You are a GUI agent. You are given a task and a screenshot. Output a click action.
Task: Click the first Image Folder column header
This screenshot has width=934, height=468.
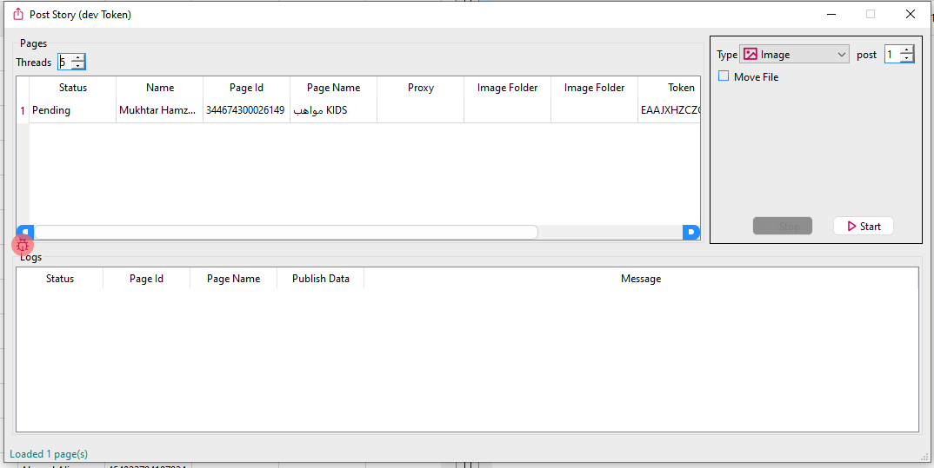point(508,88)
